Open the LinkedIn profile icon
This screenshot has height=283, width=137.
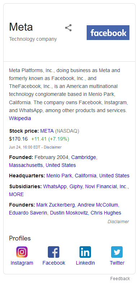tap(85, 252)
